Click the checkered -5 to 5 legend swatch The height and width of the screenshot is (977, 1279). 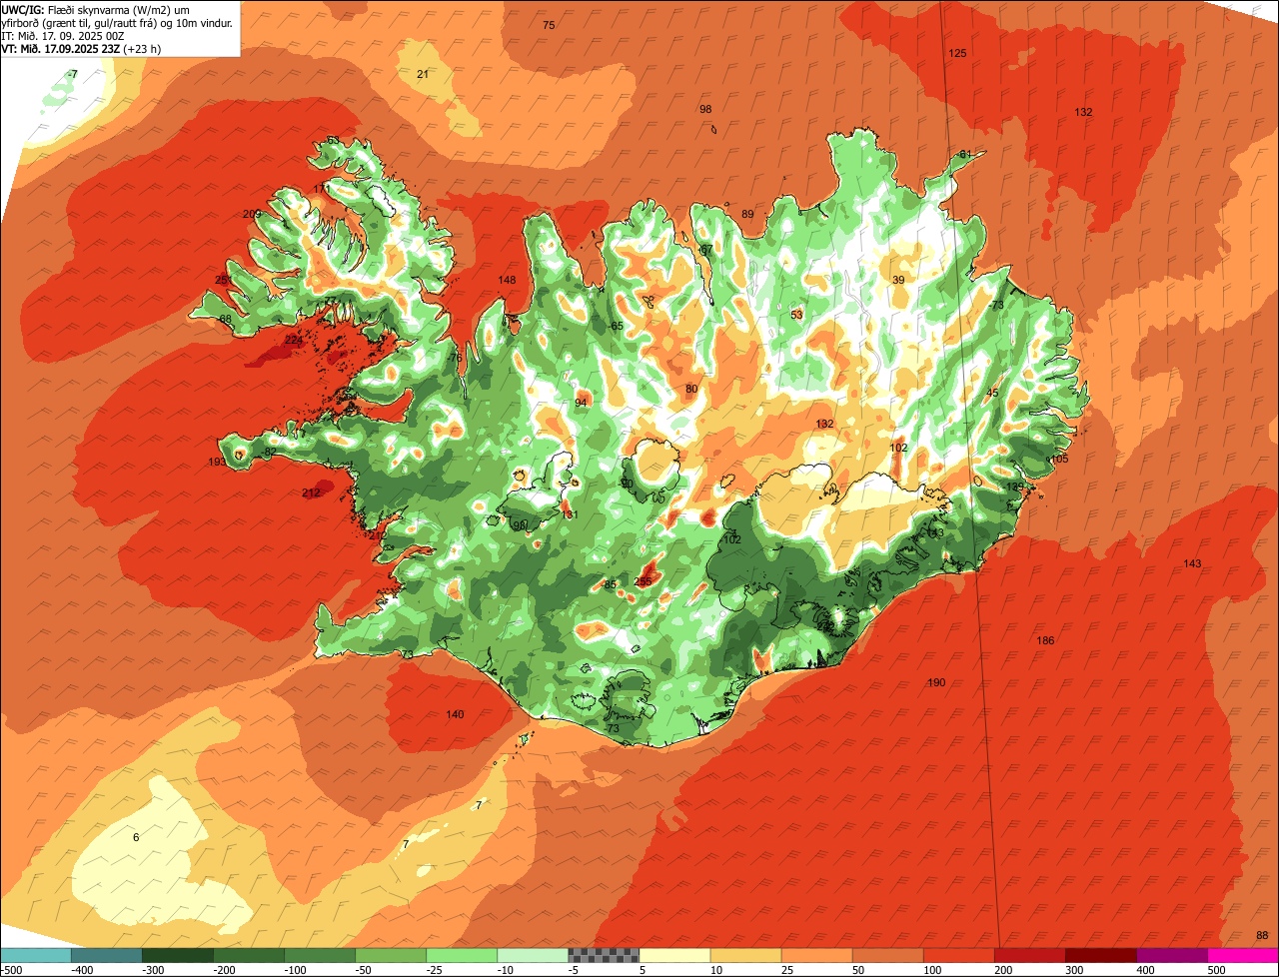603,955
